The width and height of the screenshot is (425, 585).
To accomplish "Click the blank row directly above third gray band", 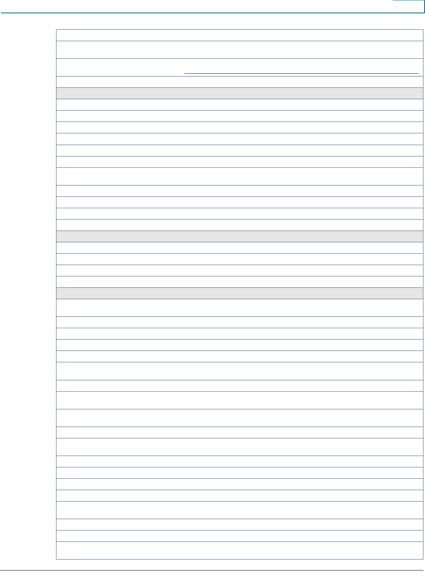I will pyautogui.click(x=240, y=282).
